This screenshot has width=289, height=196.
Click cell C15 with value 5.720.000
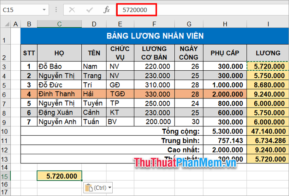(59, 176)
